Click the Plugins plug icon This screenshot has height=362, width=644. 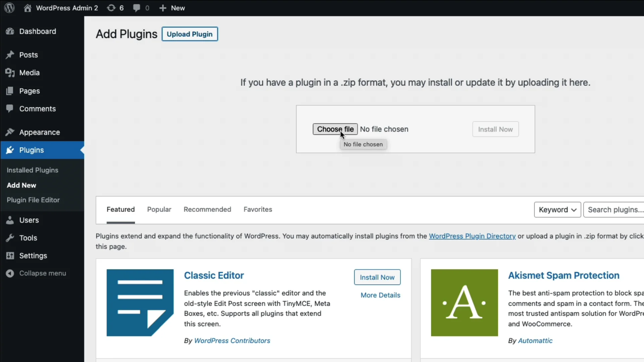[10, 150]
